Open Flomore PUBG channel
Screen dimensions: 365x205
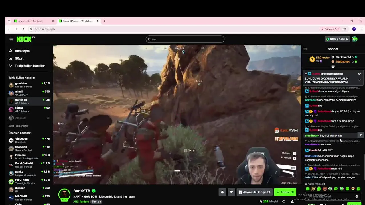[x=29, y=157]
